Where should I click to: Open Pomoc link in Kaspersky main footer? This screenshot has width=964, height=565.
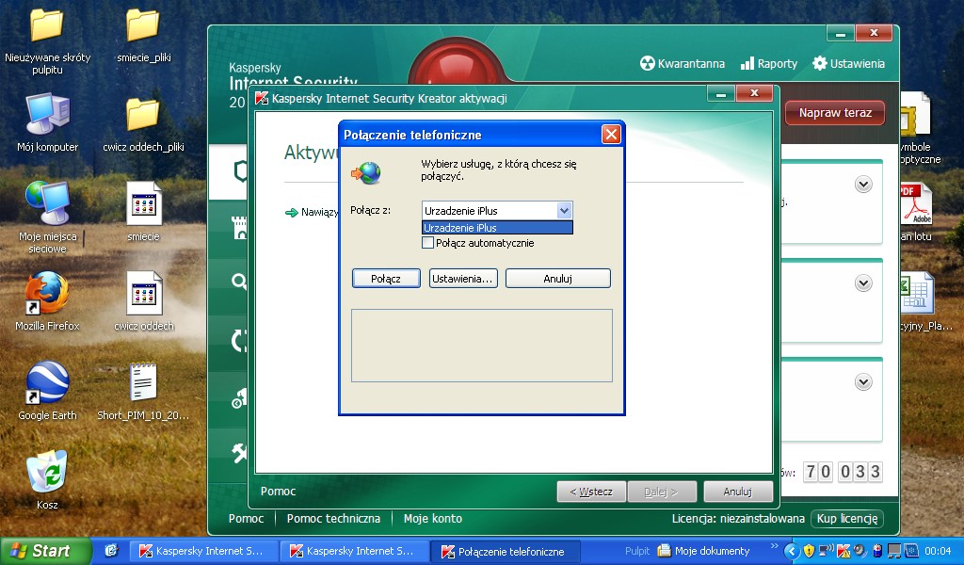[246, 518]
